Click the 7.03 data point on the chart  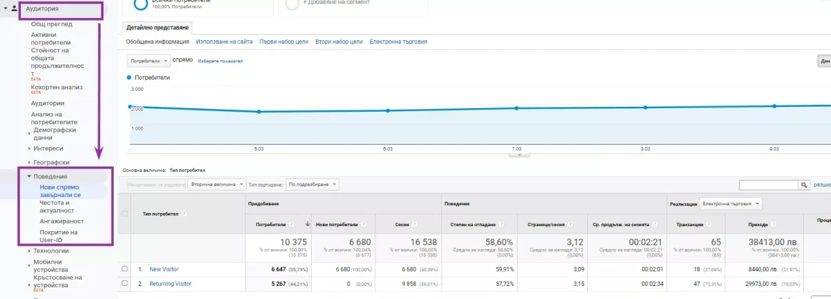517,108
